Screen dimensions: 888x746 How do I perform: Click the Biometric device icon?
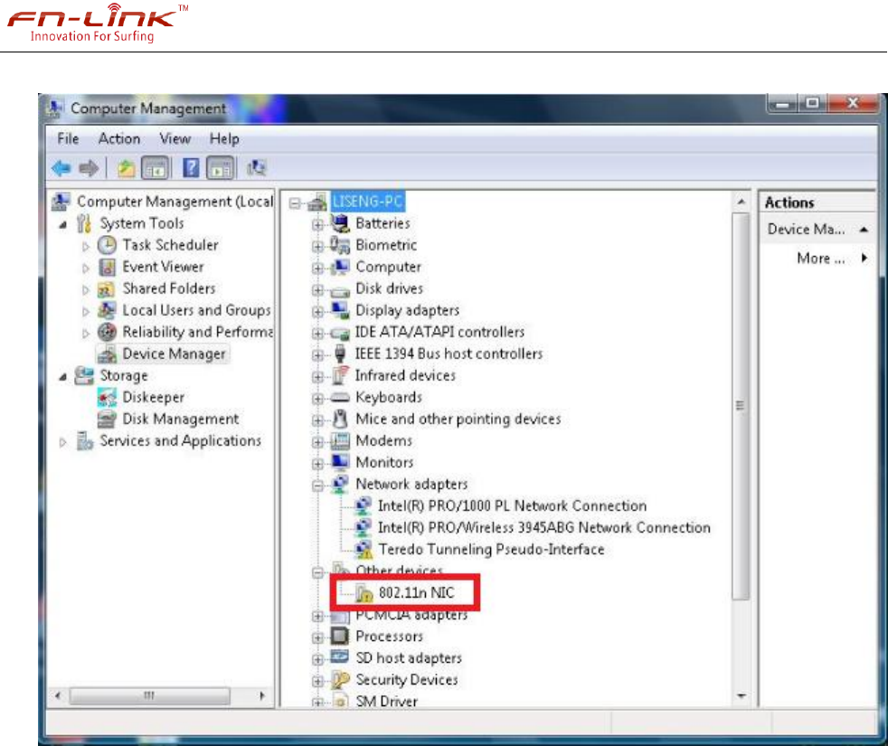click(x=340, y=245)
